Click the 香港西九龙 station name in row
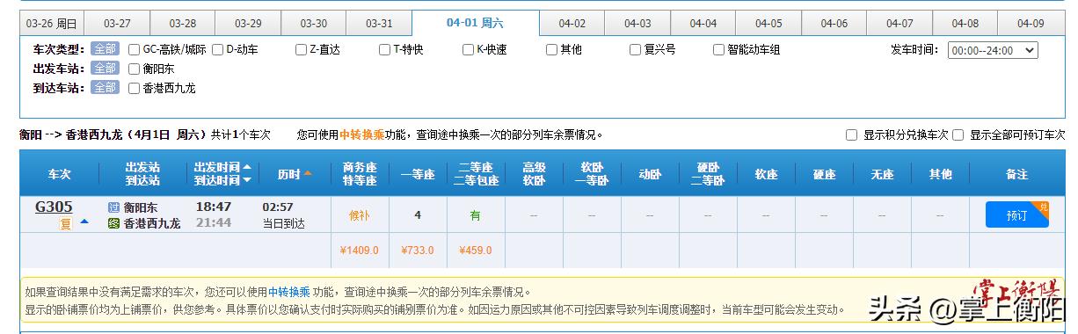The width and height of the screenshot is (1078, 334). pos(152,223)
